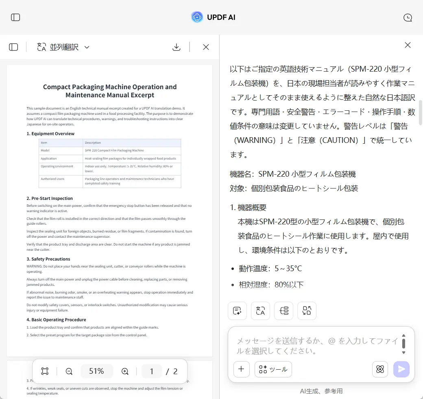Focus the message input field
The image size is (423, 399).
[x=317, y=346]
